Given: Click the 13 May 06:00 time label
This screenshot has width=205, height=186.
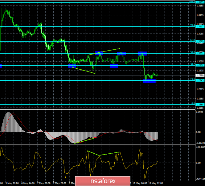Looking at the screenshot, I should (x=139, y=183).
